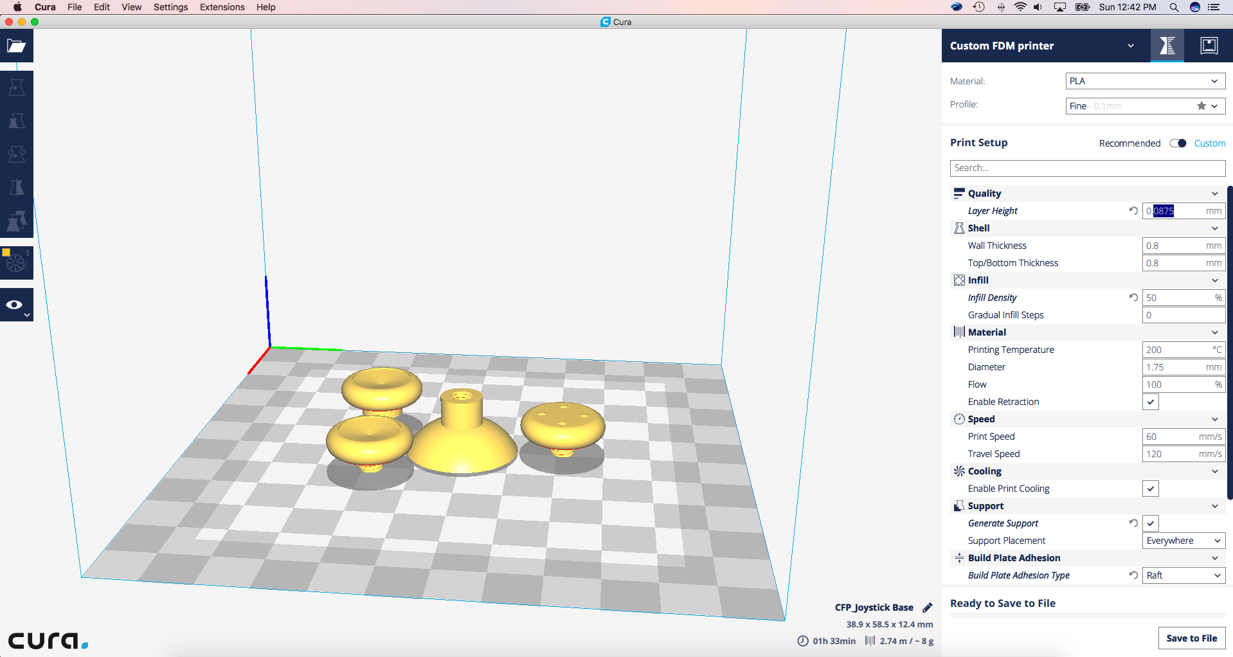Click the Layer Height value field
This screenshot has height=657, width=1233.
(x=1183, y=211)
